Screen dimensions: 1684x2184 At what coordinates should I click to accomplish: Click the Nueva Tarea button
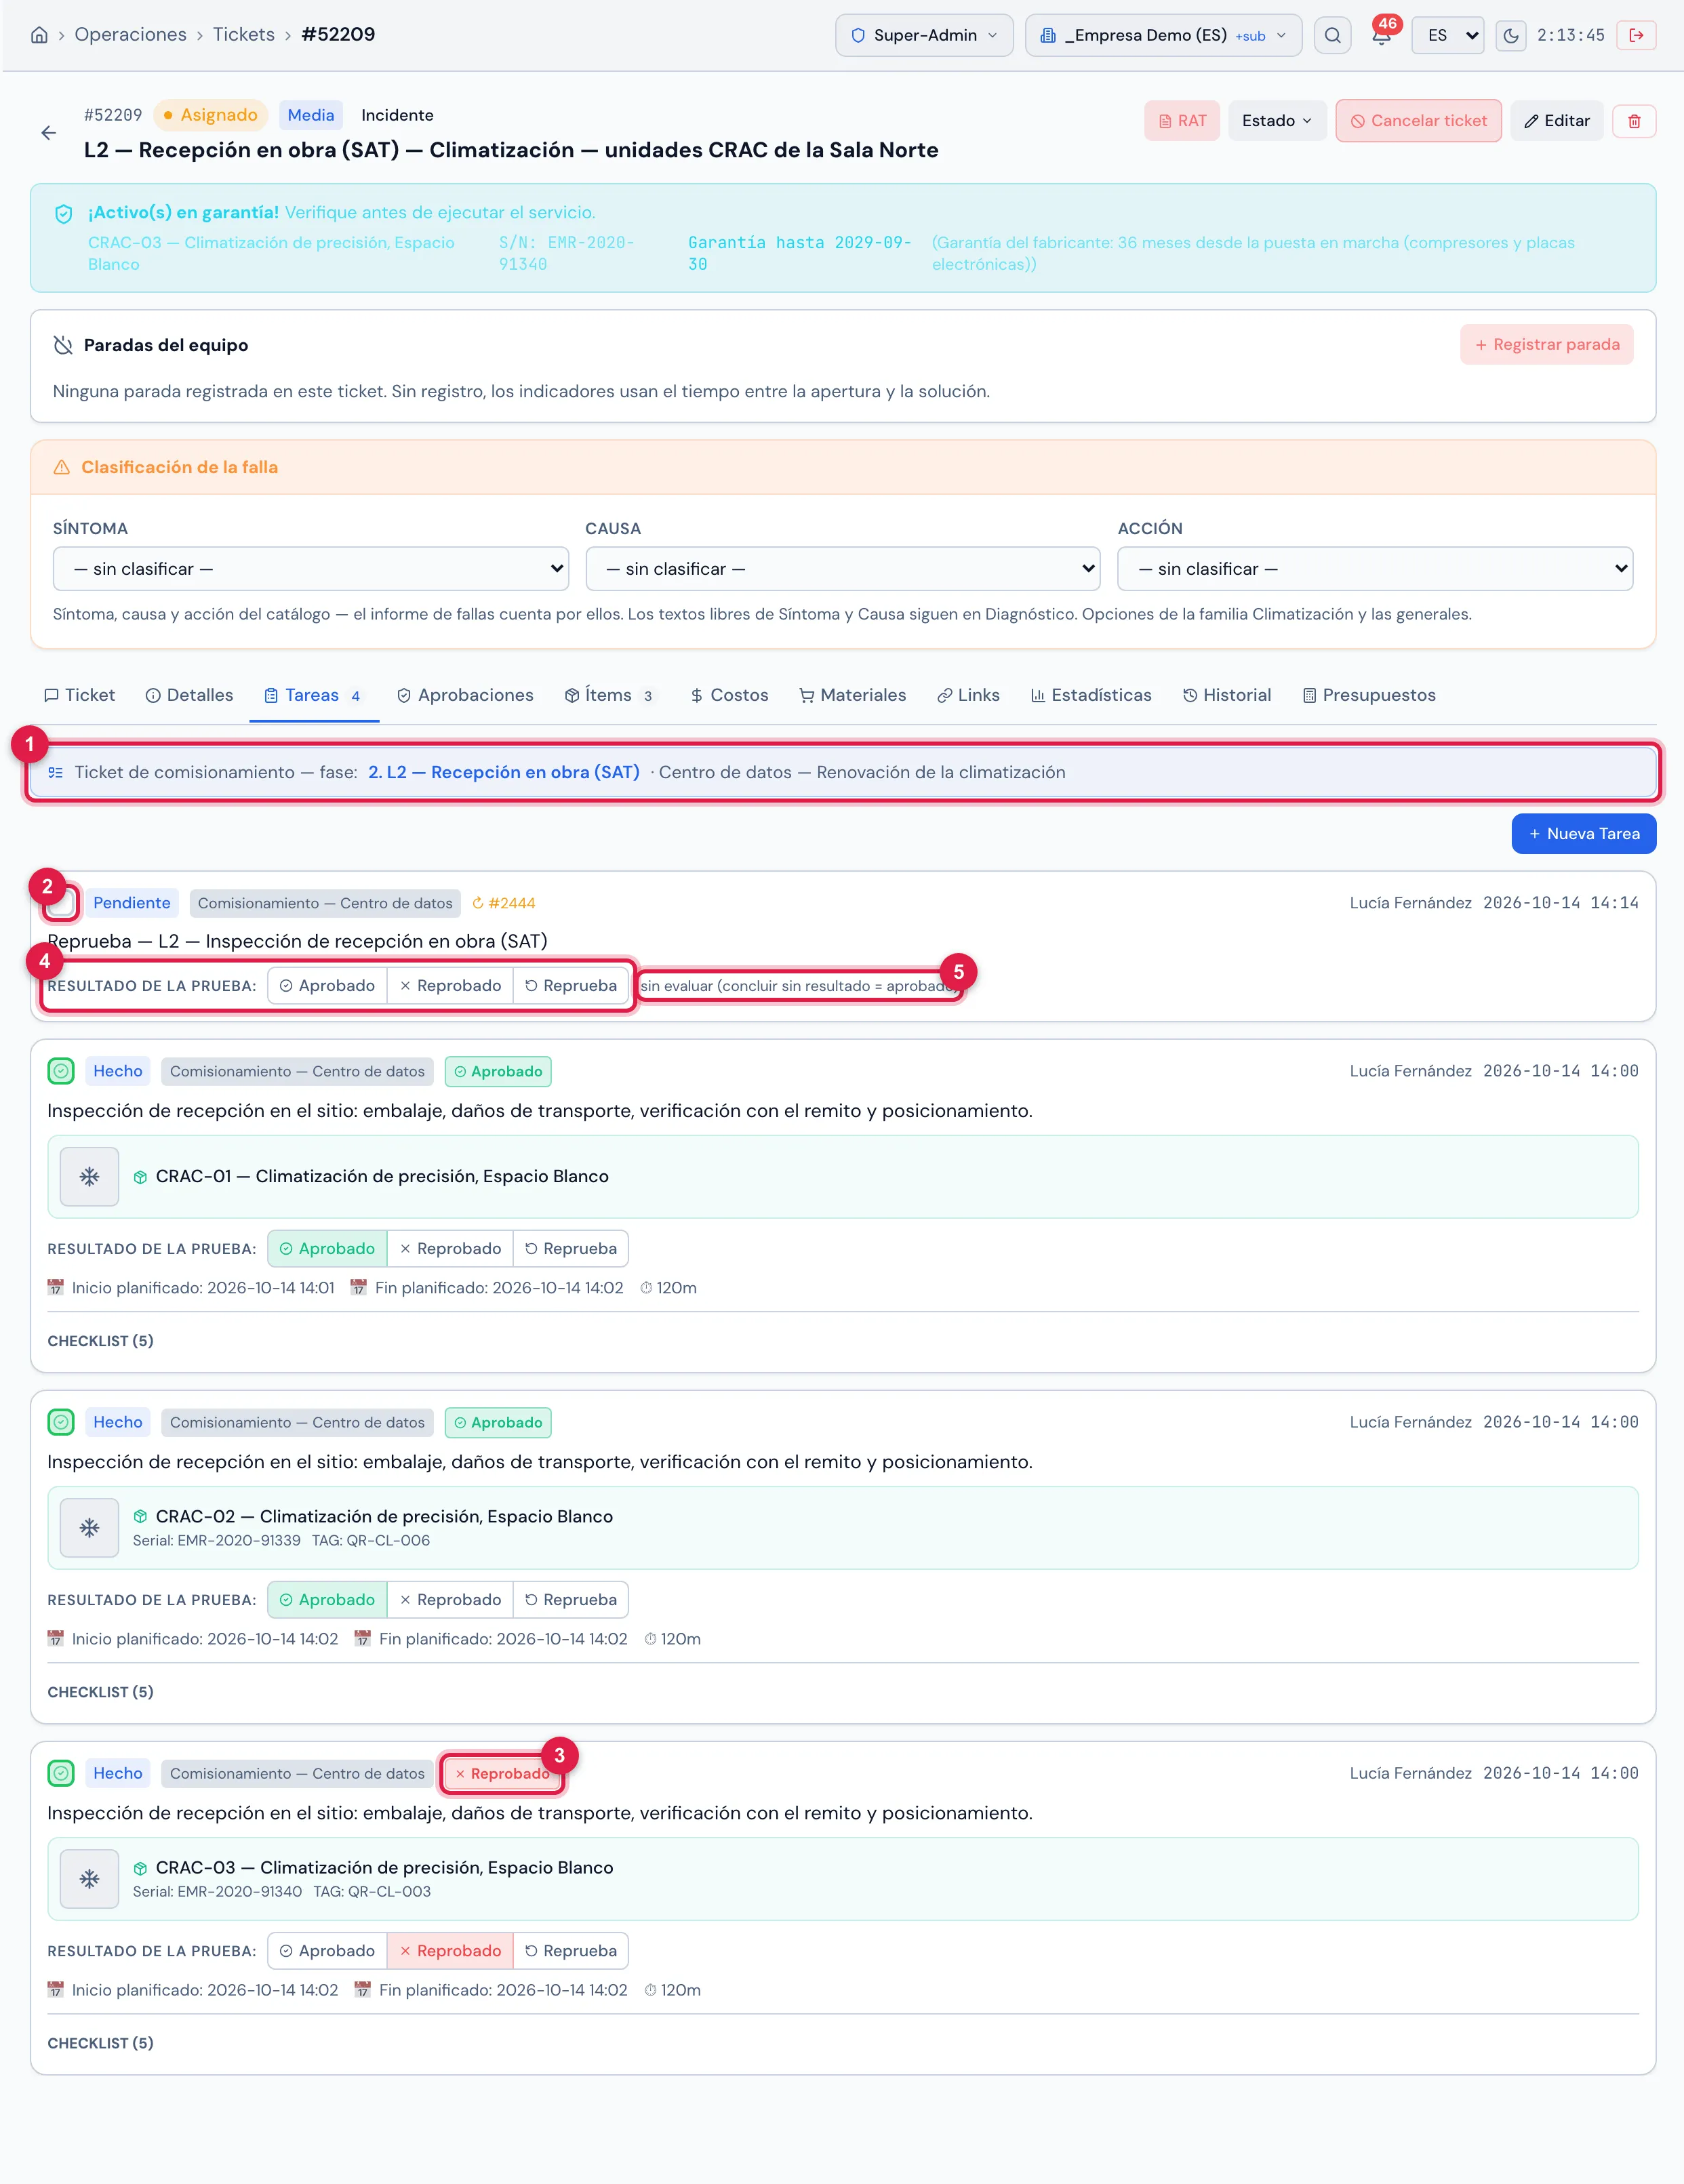1583,834
